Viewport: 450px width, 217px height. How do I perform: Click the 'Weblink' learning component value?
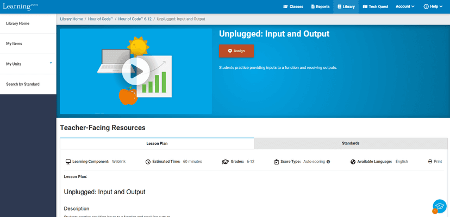pyautogui.click(x=119, y=162)
